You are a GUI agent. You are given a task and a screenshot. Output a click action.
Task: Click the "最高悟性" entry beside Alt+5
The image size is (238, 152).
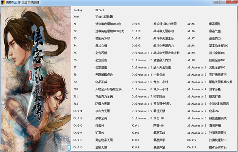[215, 24]
